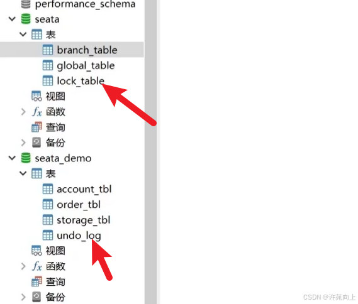Select the seata_demo database label
This screenshot has width=358, height=304.
(63, 158)
